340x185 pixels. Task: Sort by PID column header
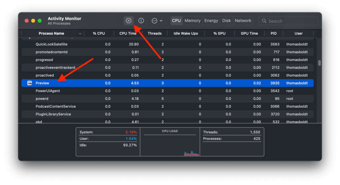pyautogui.click(x=274, y=34)
